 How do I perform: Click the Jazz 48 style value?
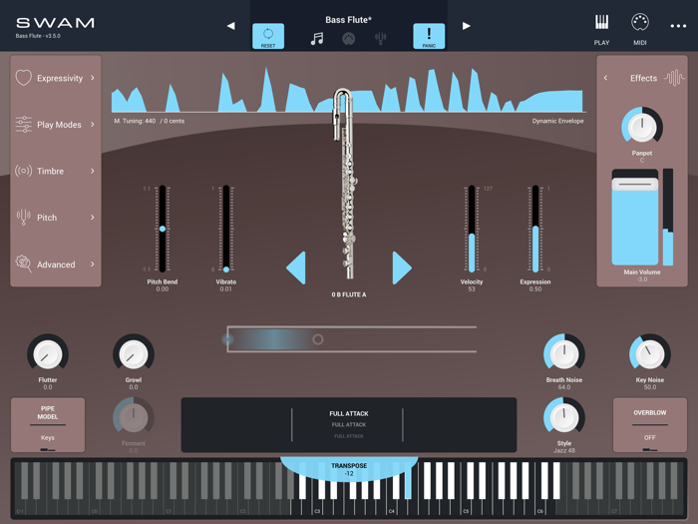[564, 450]
